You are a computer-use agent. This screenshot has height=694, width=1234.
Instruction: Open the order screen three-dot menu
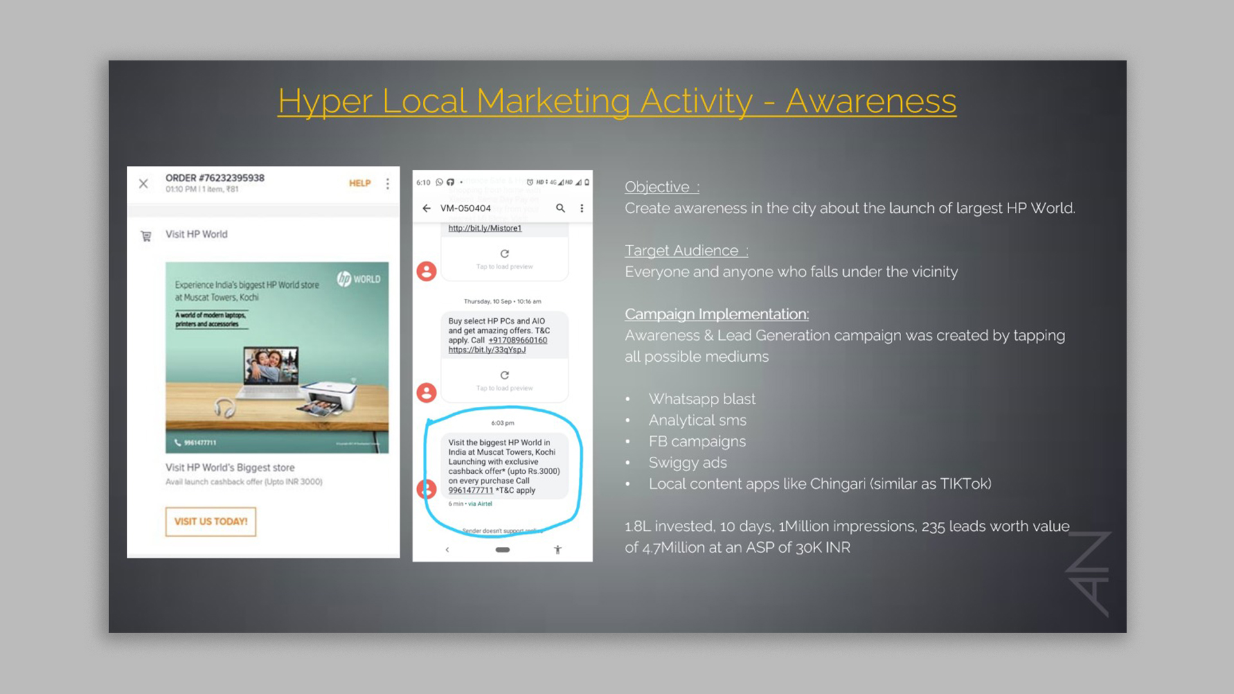(x=388, y=184)
